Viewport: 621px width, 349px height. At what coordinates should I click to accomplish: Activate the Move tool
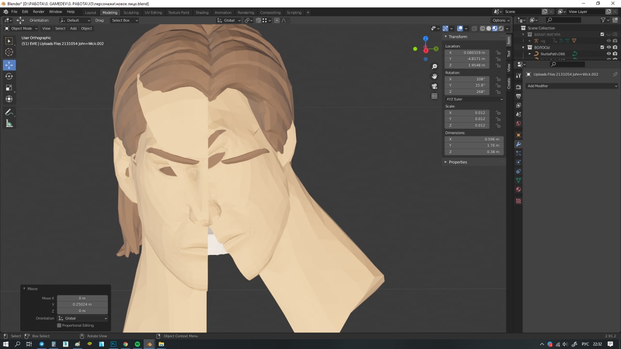[x=9, y=65]
